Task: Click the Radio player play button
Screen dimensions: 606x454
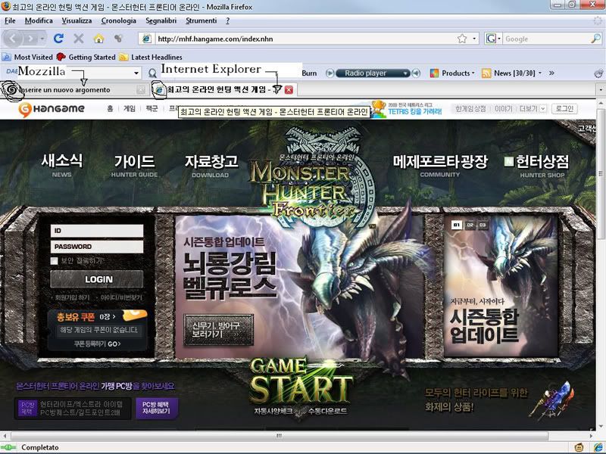Action: click(x=330, y=73)
